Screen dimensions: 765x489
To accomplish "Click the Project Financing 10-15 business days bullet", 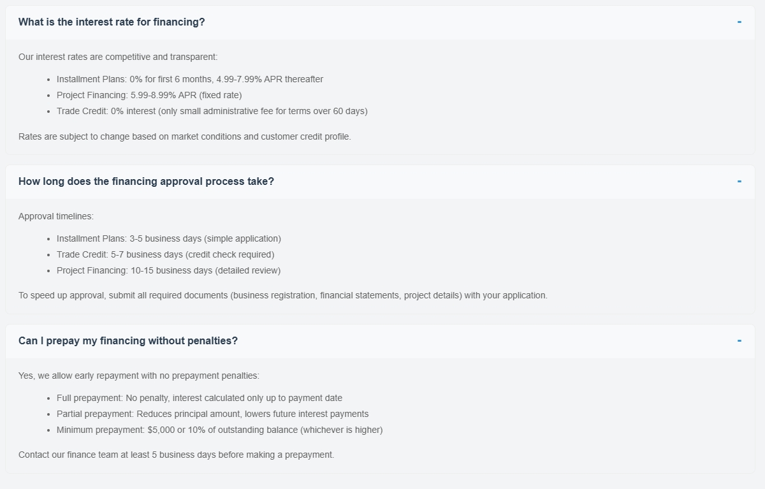I will (x=168, y=271).
